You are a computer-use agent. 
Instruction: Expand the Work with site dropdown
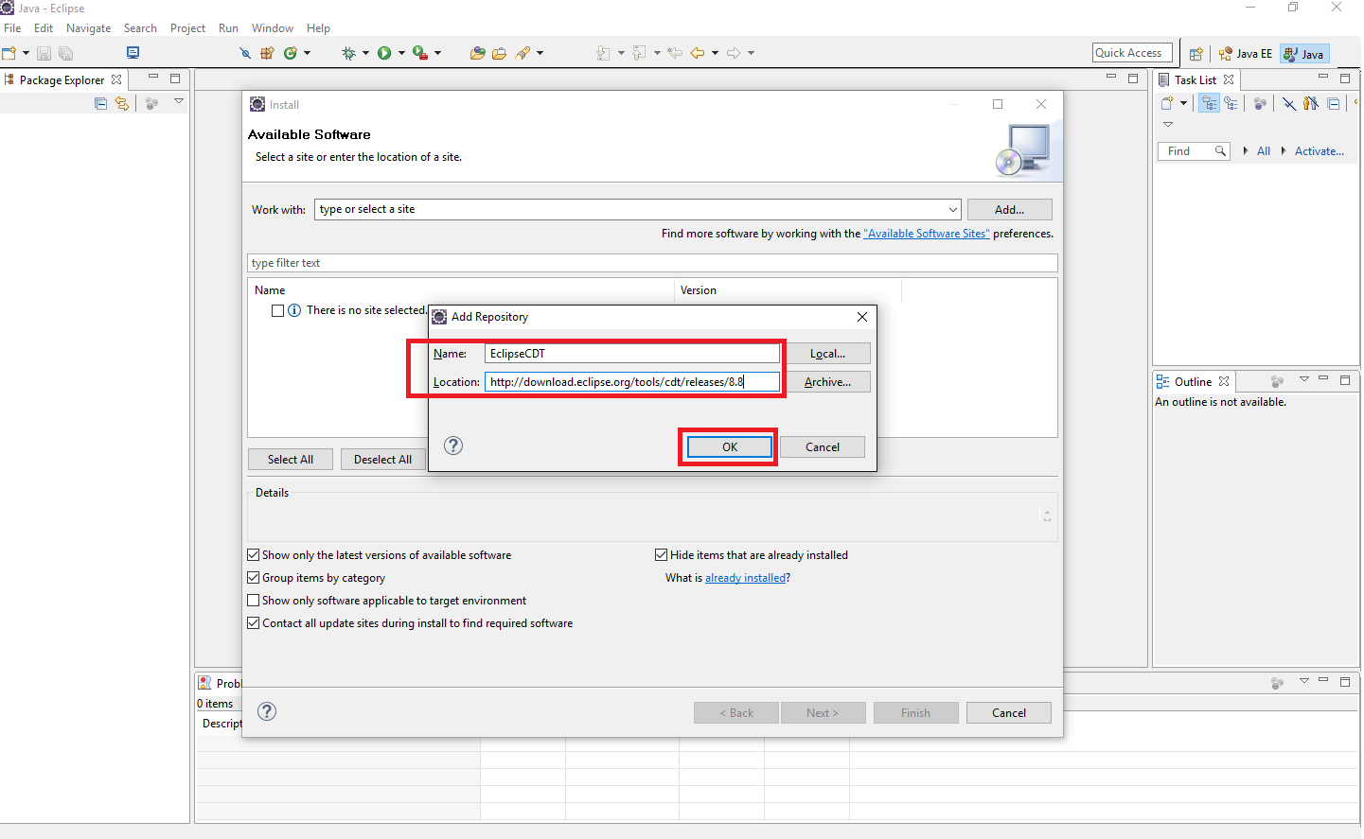click(x=952, y=210)
